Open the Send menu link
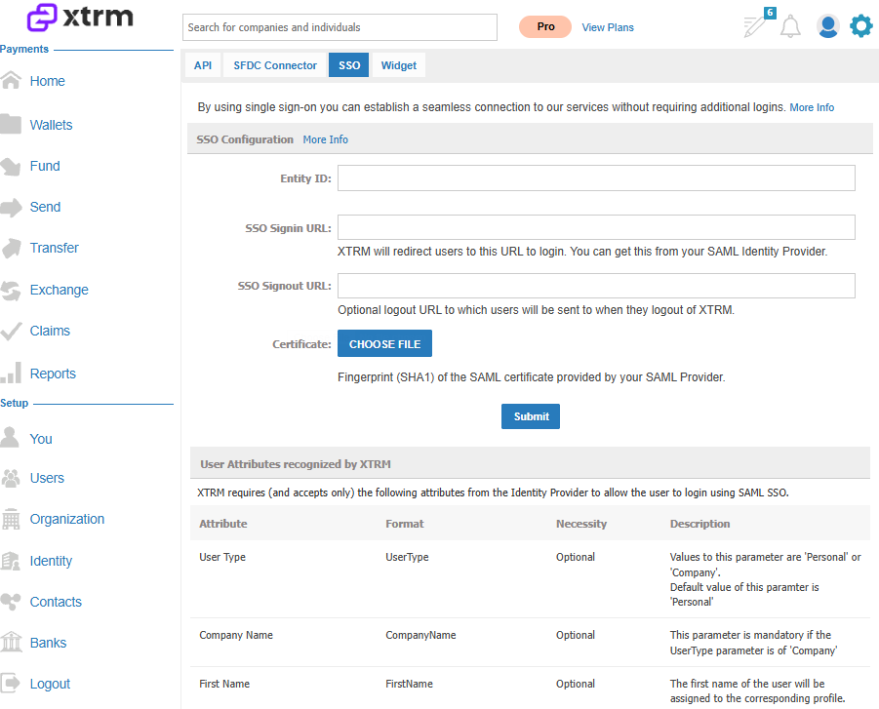 tap(46, 207)
